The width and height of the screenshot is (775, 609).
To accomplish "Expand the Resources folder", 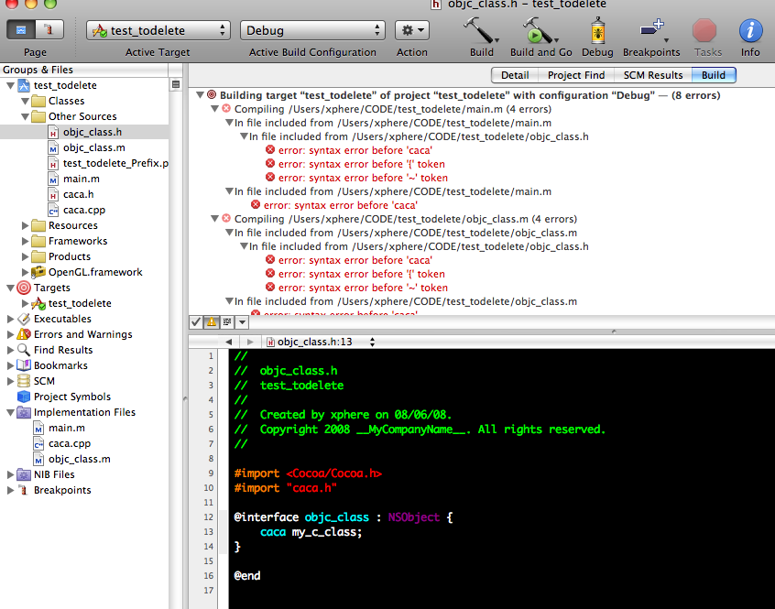I will (x=25, y=225).
